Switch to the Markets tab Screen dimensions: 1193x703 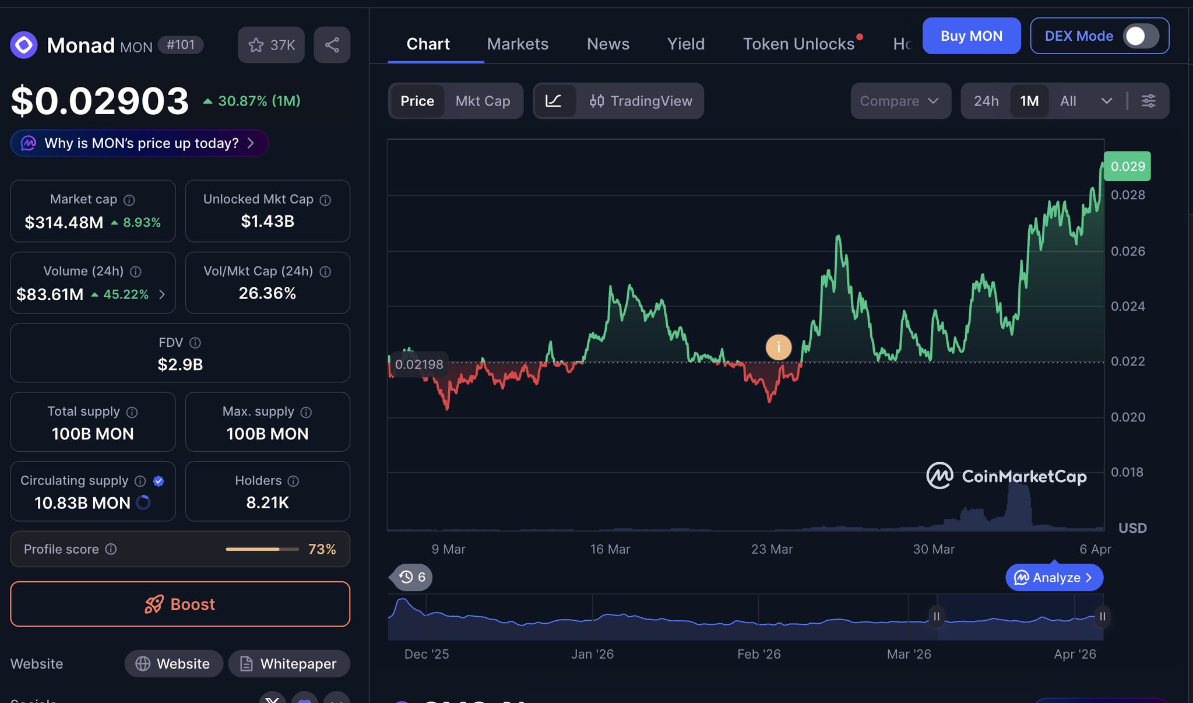tap(518, 44)
